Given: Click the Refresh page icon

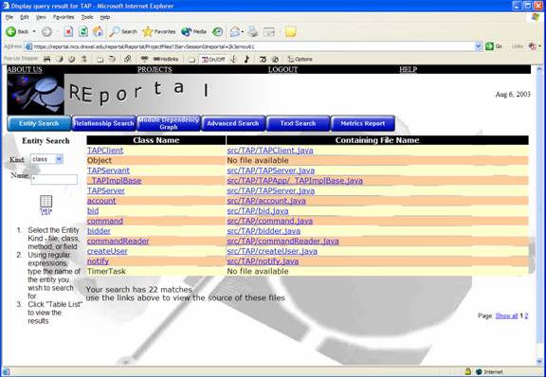Looking at the screenshot, I should pos(83,31).
